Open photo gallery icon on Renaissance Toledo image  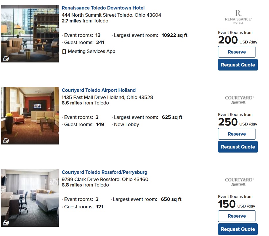[6, 59]
